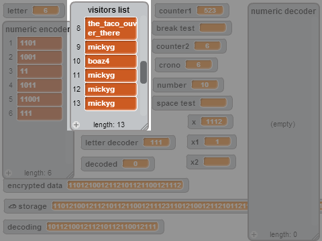This screenshot has width=322, height=241.
Task: Click plus icon in numeric decoder list
Action: click(x=254, y=234)
